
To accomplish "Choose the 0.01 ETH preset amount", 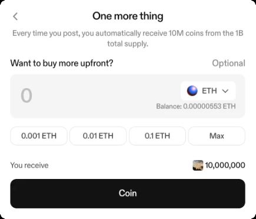I will (98, 136).
